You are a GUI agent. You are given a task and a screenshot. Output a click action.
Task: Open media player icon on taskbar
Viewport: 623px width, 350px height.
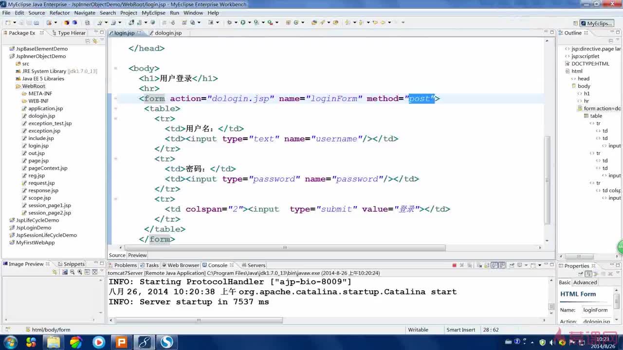[x=99, y=342]
